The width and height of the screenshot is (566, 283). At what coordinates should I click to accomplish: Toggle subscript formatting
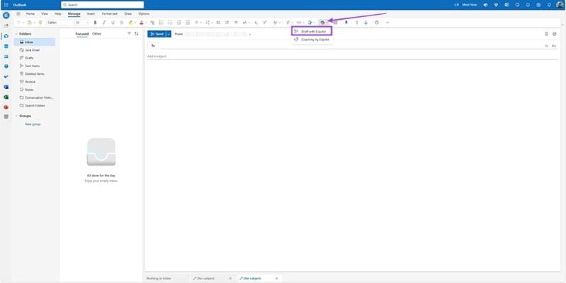pyautogui.click(x=256, y=23)
